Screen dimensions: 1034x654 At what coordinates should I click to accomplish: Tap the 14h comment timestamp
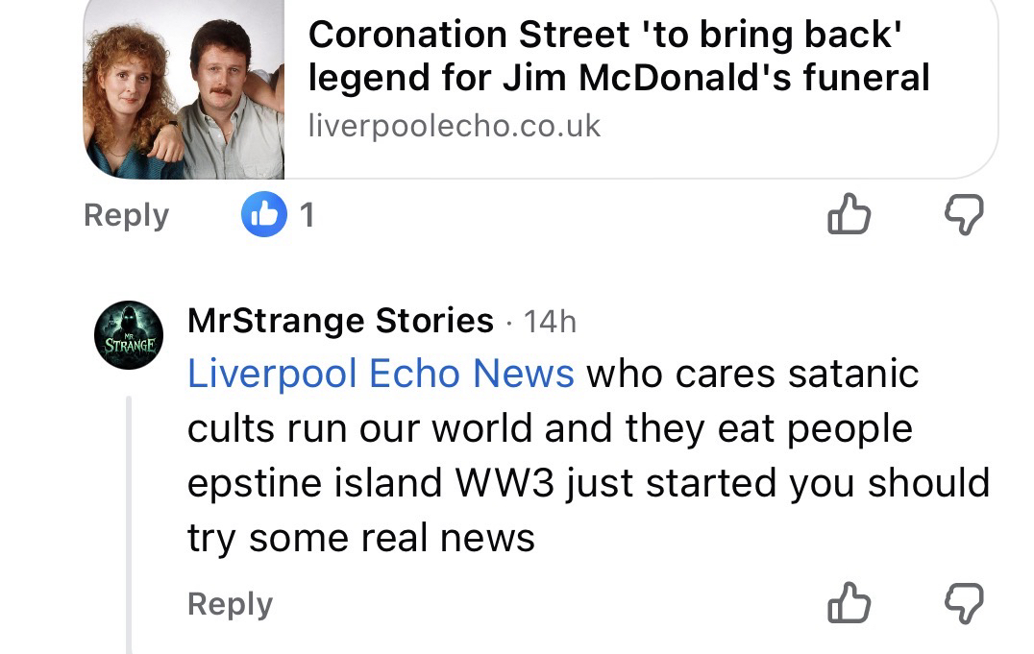(550, 322)
